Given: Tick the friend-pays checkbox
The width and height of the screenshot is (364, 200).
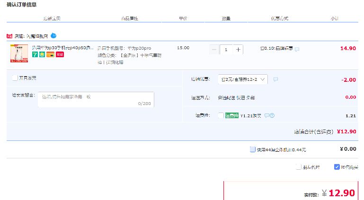Looking at the screenshot, I should (x=299, y=167).
